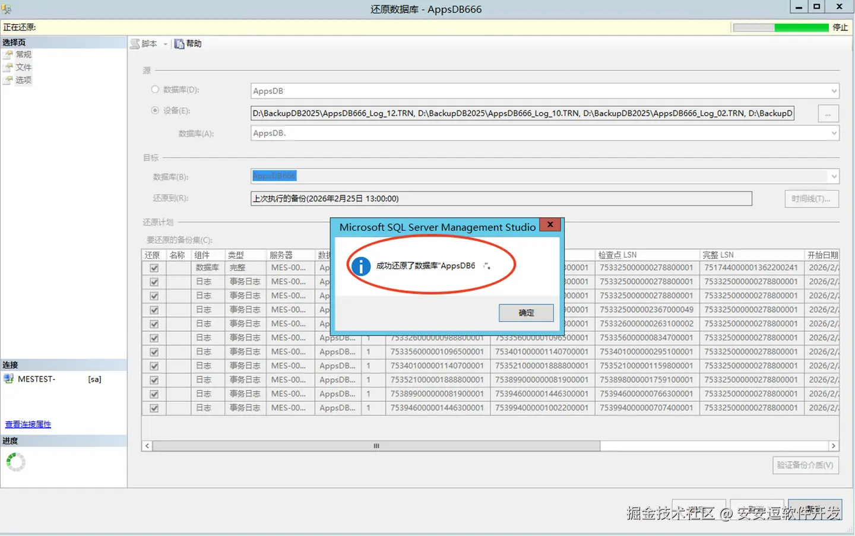Close the Microsoft SQL Server Management Studio dialog
Viewport: 855px width, 536px height.
coord(550,225)
